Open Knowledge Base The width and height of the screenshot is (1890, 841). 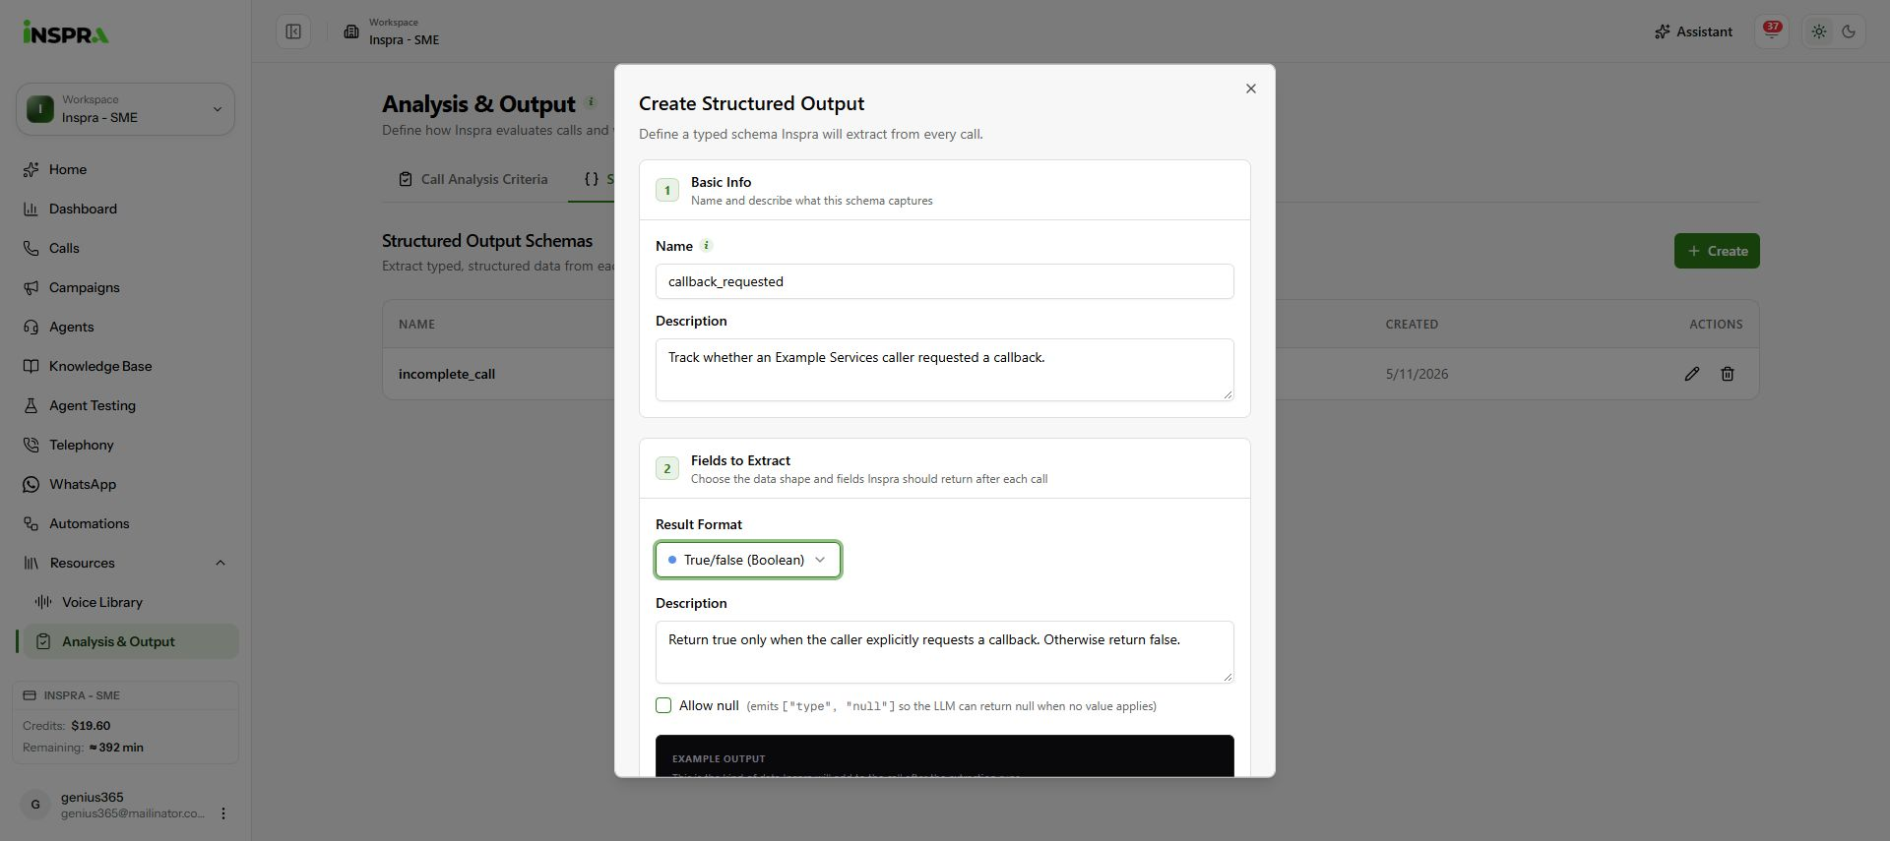pos(125,366)
